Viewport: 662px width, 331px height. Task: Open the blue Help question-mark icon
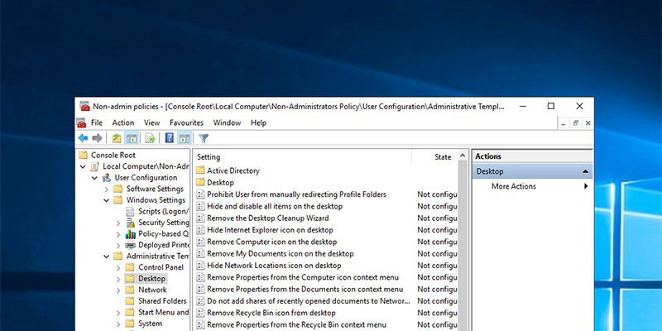170,138
